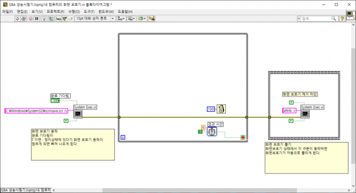Toggle the Highlight Execution light bulb

click(x=44, y=19)
